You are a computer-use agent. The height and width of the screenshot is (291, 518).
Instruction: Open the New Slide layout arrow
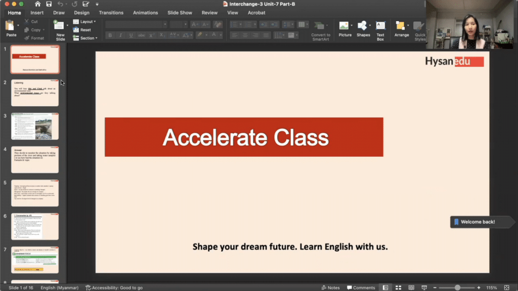(67, 25)
